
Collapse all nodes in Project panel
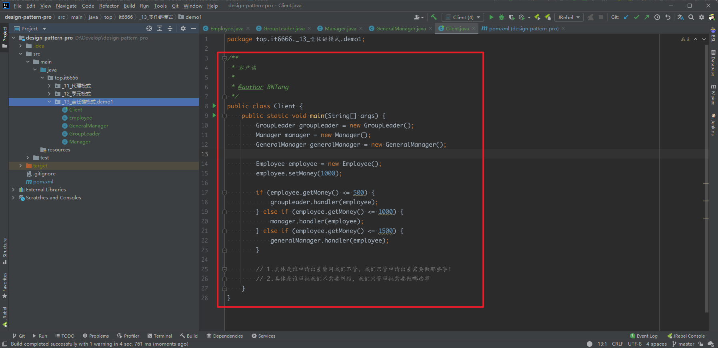coord(170,28)
